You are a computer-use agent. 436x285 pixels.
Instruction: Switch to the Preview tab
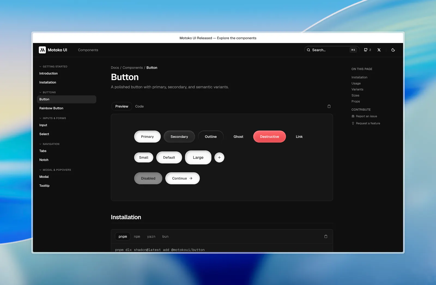[122, 106]
